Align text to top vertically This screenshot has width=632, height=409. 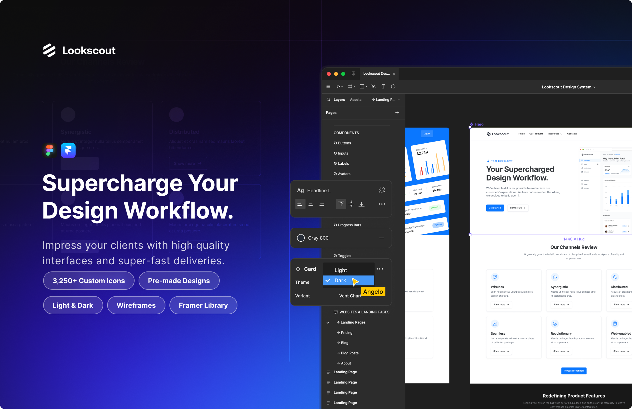(341, 204)
